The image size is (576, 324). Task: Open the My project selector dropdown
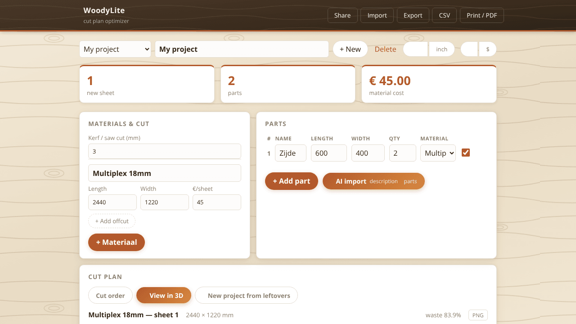115,49
